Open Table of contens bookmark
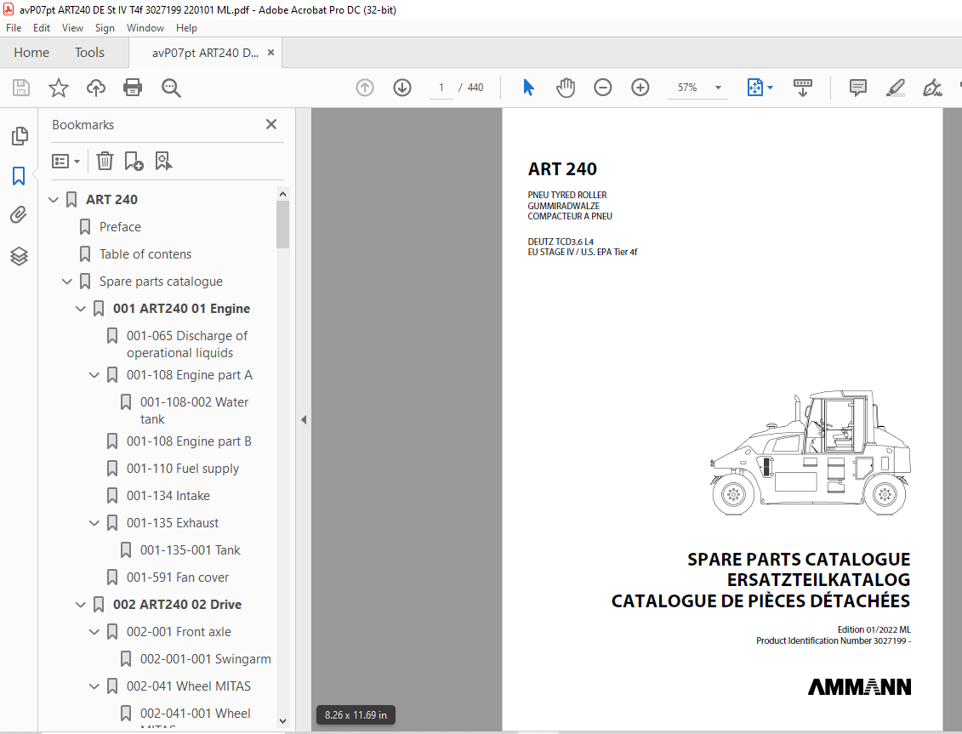 pos(145,254)
